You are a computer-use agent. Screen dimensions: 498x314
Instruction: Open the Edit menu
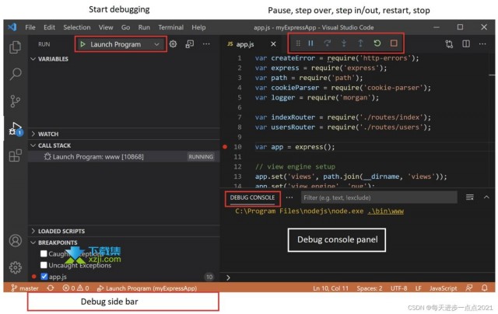click(49, 27)
